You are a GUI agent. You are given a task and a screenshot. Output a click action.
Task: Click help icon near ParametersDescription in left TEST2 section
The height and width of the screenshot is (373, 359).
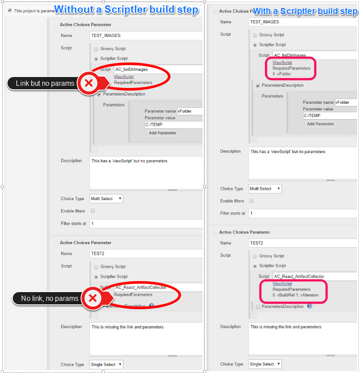click(x=152, y=305)
